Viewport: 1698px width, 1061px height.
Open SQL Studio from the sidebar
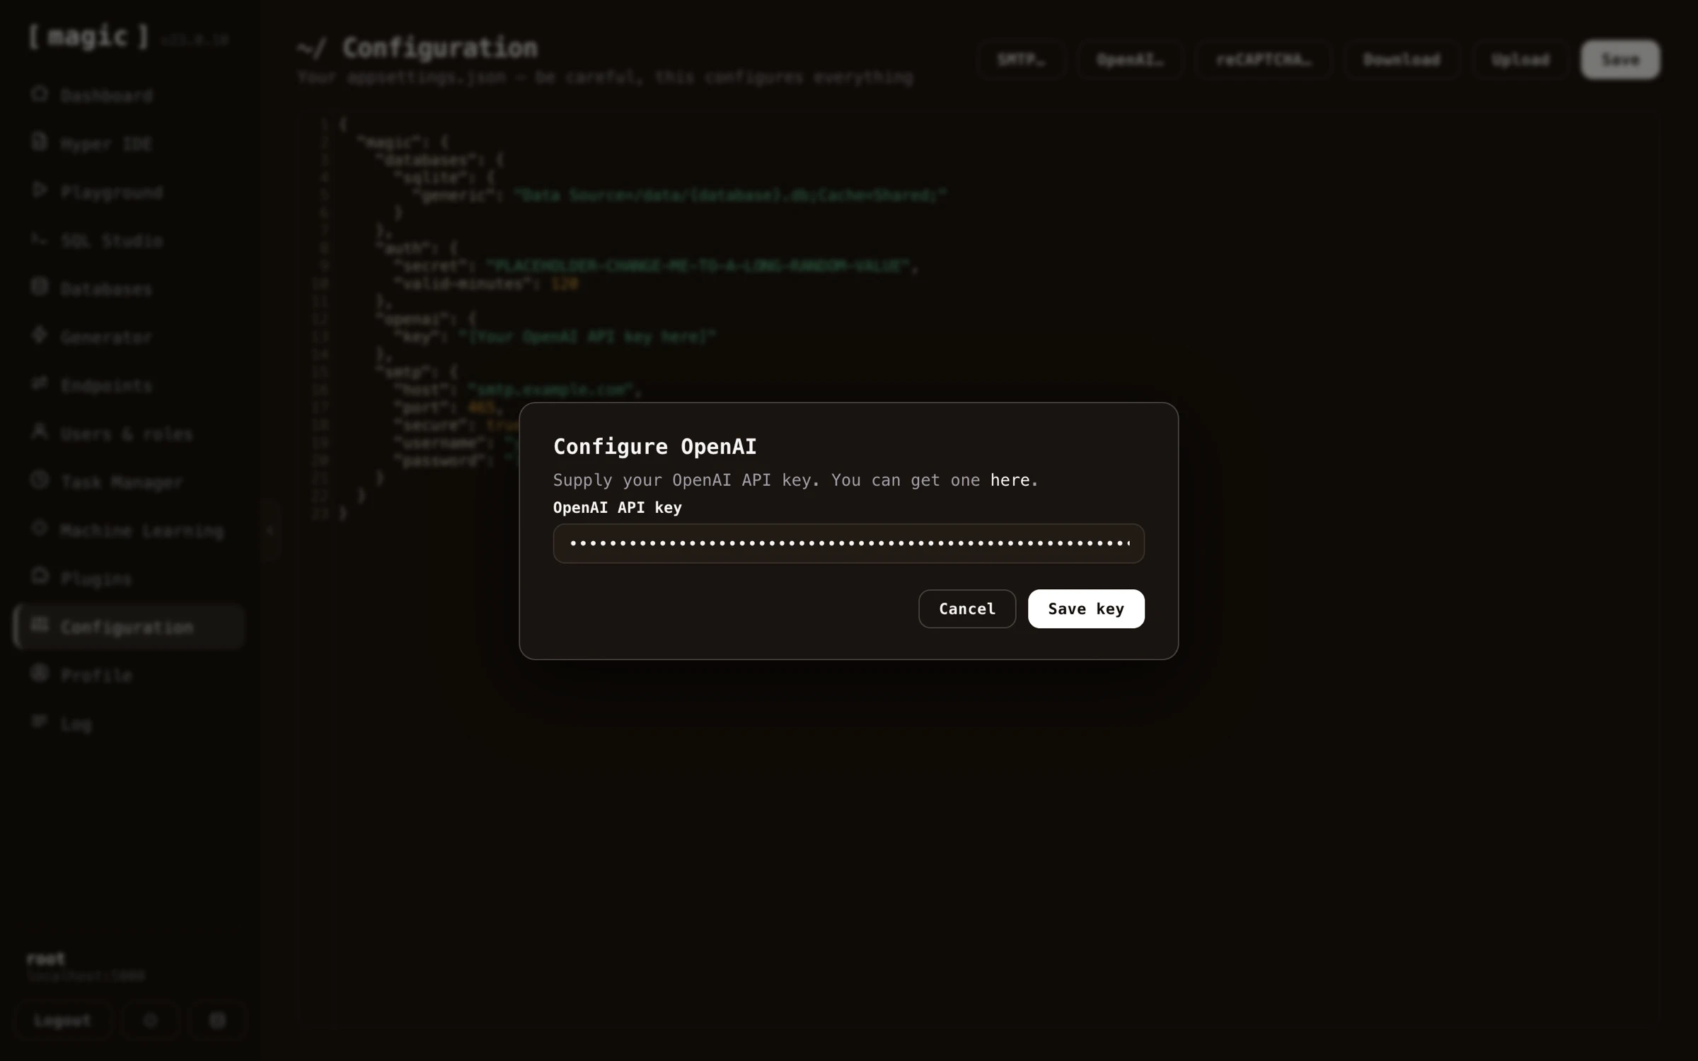tap(129, 240)
